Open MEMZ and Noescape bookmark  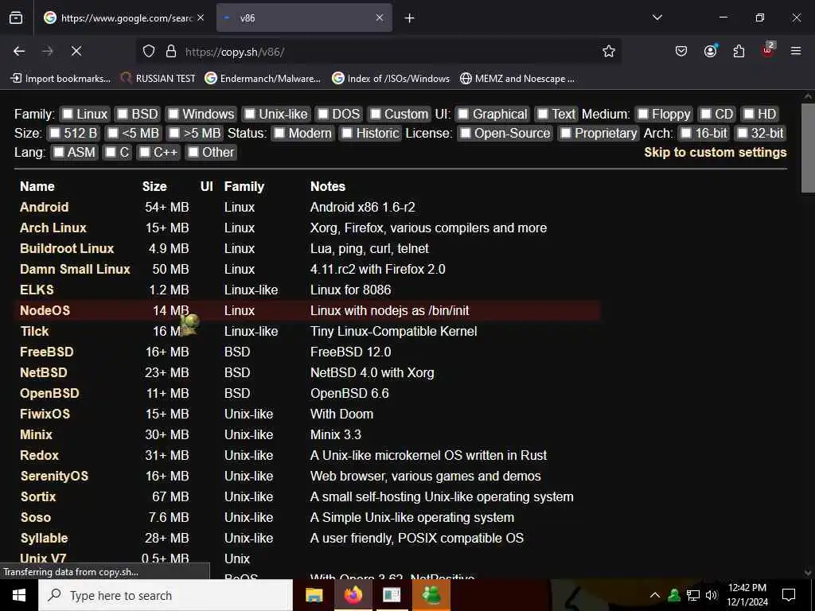(x=517, y=79)
